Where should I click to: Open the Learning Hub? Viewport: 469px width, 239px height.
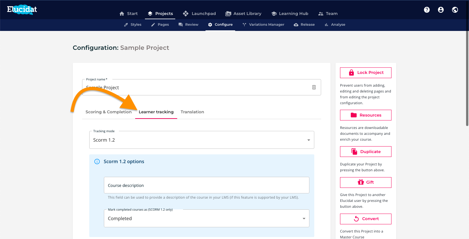(x=290, y=13)
